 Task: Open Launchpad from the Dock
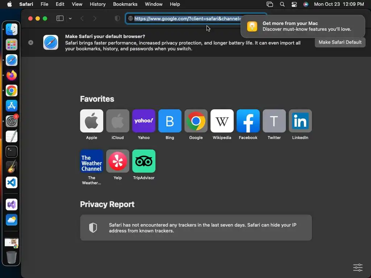pos(11,45)
